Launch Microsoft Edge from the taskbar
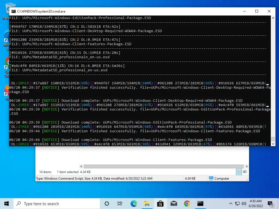 (x=134, y=204)
